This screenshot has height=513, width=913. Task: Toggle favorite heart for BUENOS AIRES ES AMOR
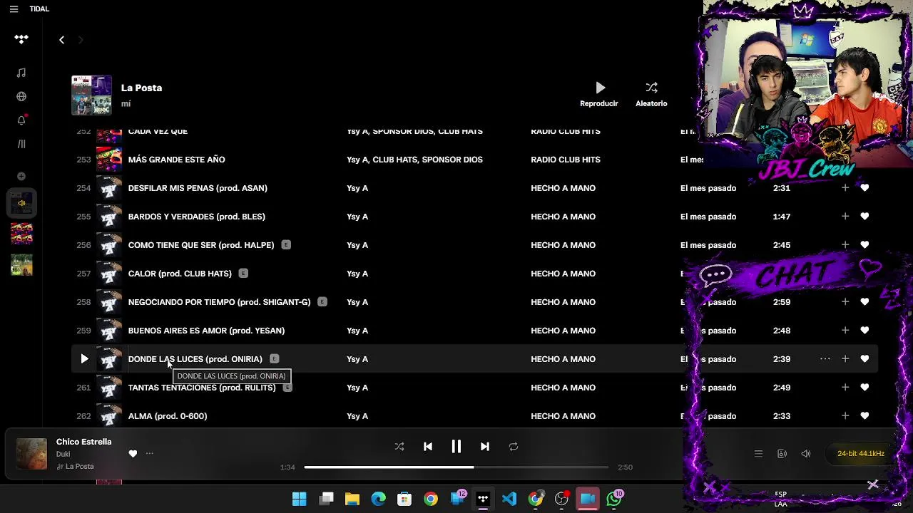click(864, 331)
